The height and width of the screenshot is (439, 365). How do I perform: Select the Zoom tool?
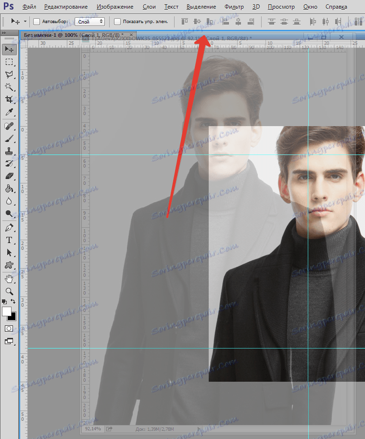point(9,291)
